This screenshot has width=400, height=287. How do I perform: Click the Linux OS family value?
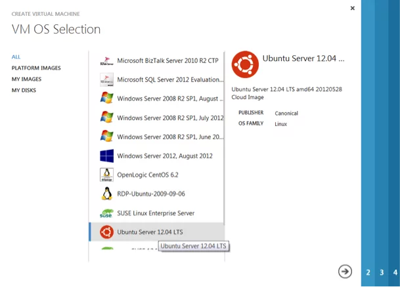[280, 124]
